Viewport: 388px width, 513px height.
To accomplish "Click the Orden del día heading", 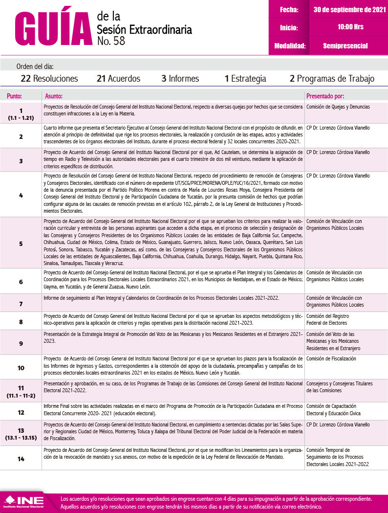I will (35, 67).
